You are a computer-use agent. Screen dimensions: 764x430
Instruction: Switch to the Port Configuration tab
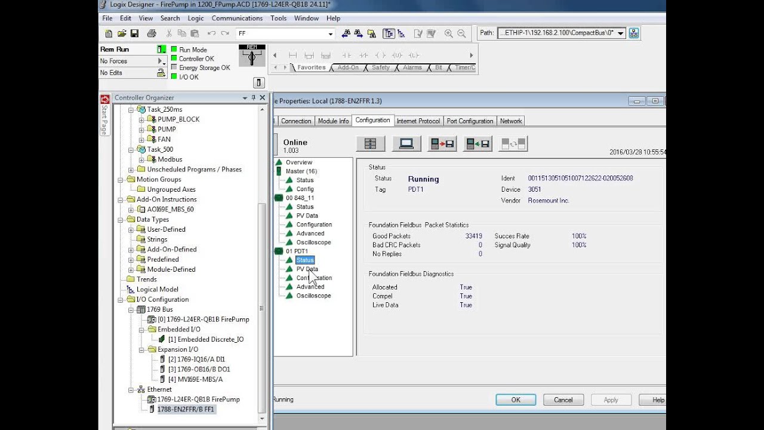[x=470, y=121]
